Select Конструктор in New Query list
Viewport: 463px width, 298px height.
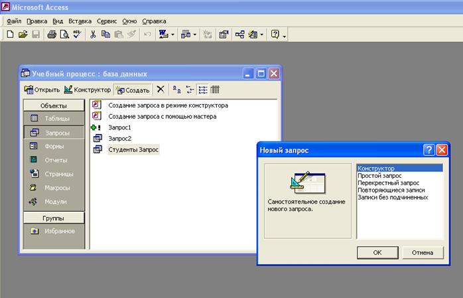tap(400, 169)
